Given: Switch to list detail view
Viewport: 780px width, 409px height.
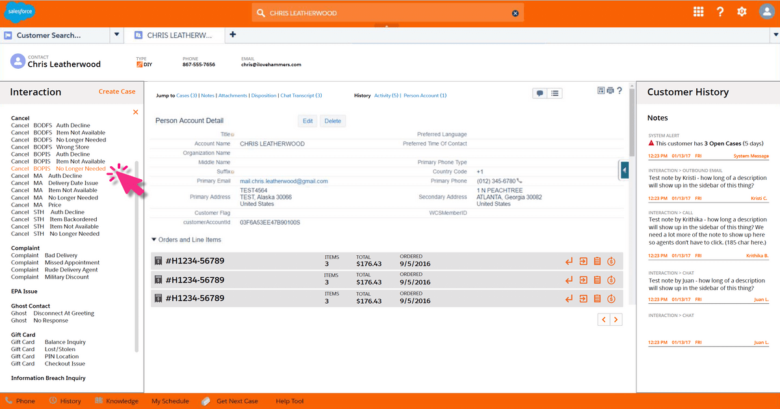Looking at the screenshot, I should click(x=555, y=93).
